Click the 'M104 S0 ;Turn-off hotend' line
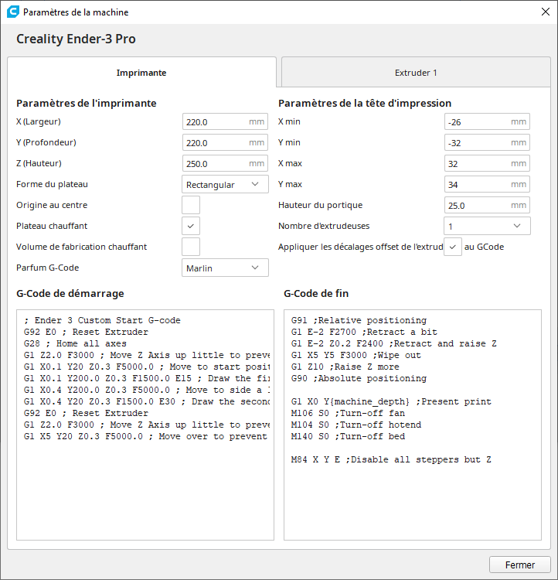 (356, 425)
